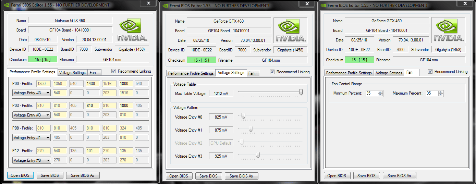Screen dimensions: 476x184
Task: Click the P00 profile field showing 1430
Action: 93,84
